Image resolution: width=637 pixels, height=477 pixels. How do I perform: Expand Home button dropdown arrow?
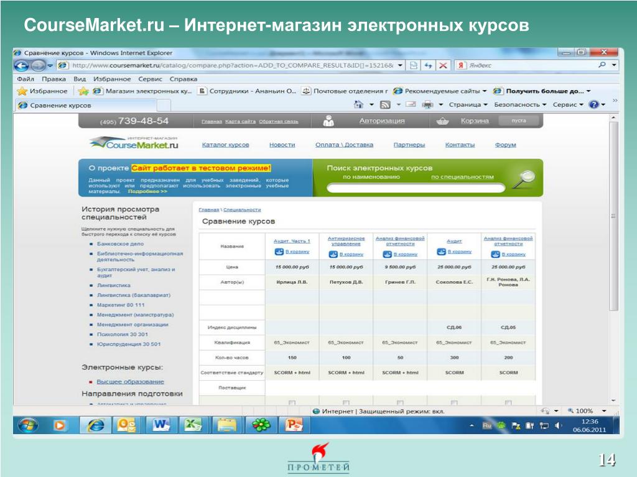[371, 104]
